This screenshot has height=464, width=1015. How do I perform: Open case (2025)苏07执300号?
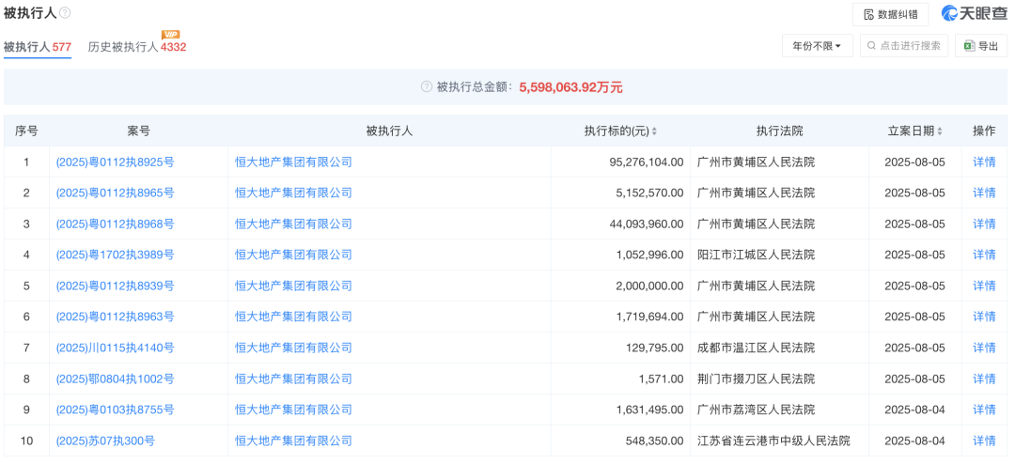[105, 441]
